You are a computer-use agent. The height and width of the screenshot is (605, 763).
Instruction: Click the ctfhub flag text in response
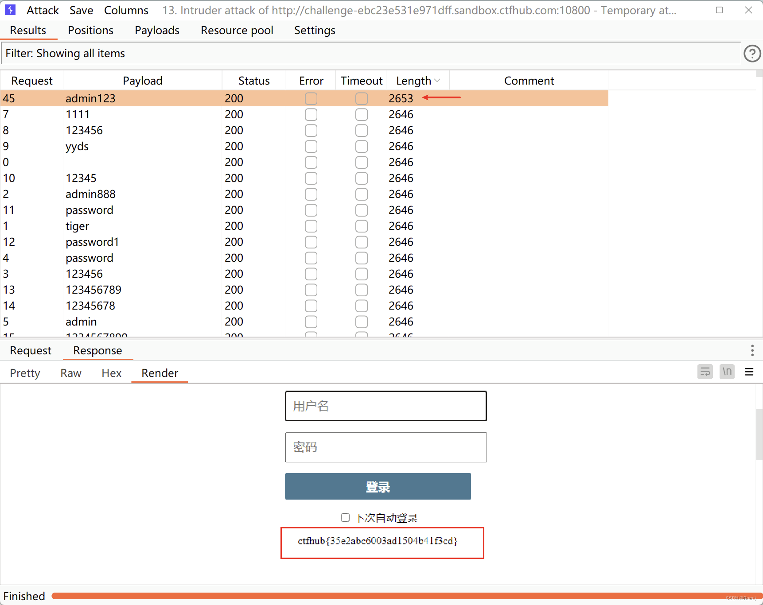tap(378, 541)
